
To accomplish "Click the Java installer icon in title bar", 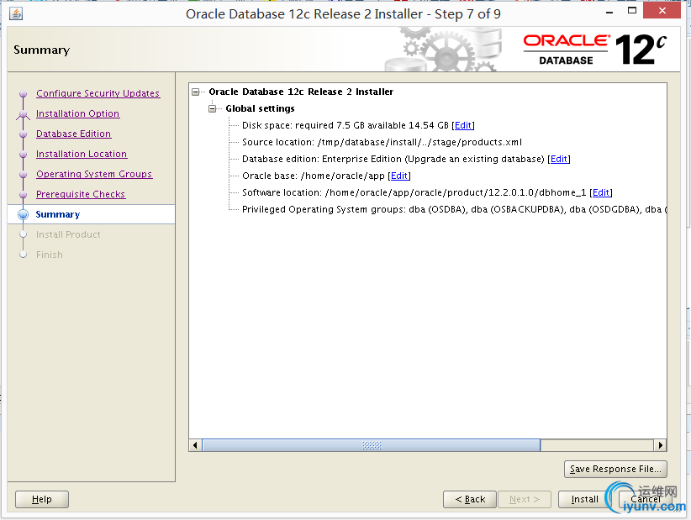I will pos(16,13).
